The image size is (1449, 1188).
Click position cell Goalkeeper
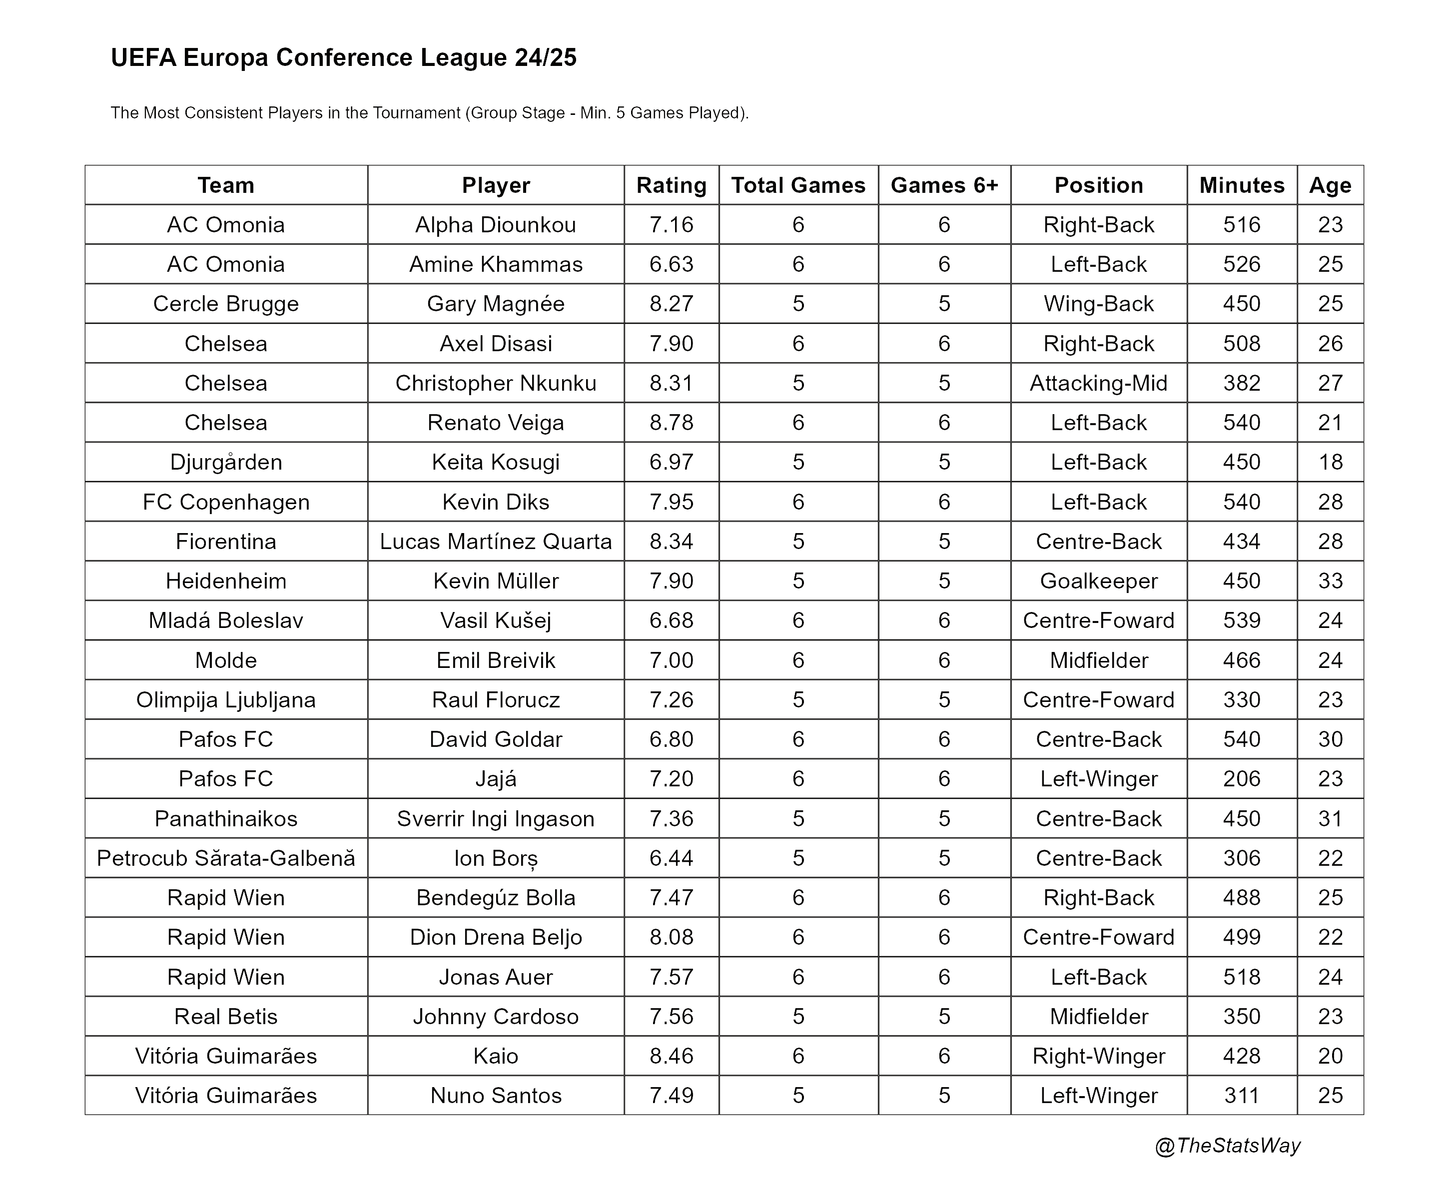pos(1099,581)
